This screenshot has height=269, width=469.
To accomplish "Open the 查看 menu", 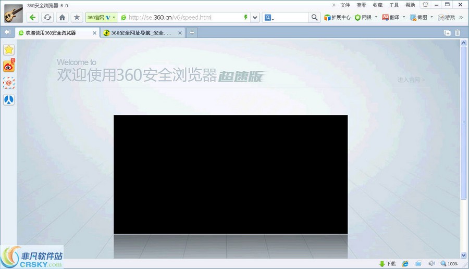I will pyautogui.click(x=361, y=5).
